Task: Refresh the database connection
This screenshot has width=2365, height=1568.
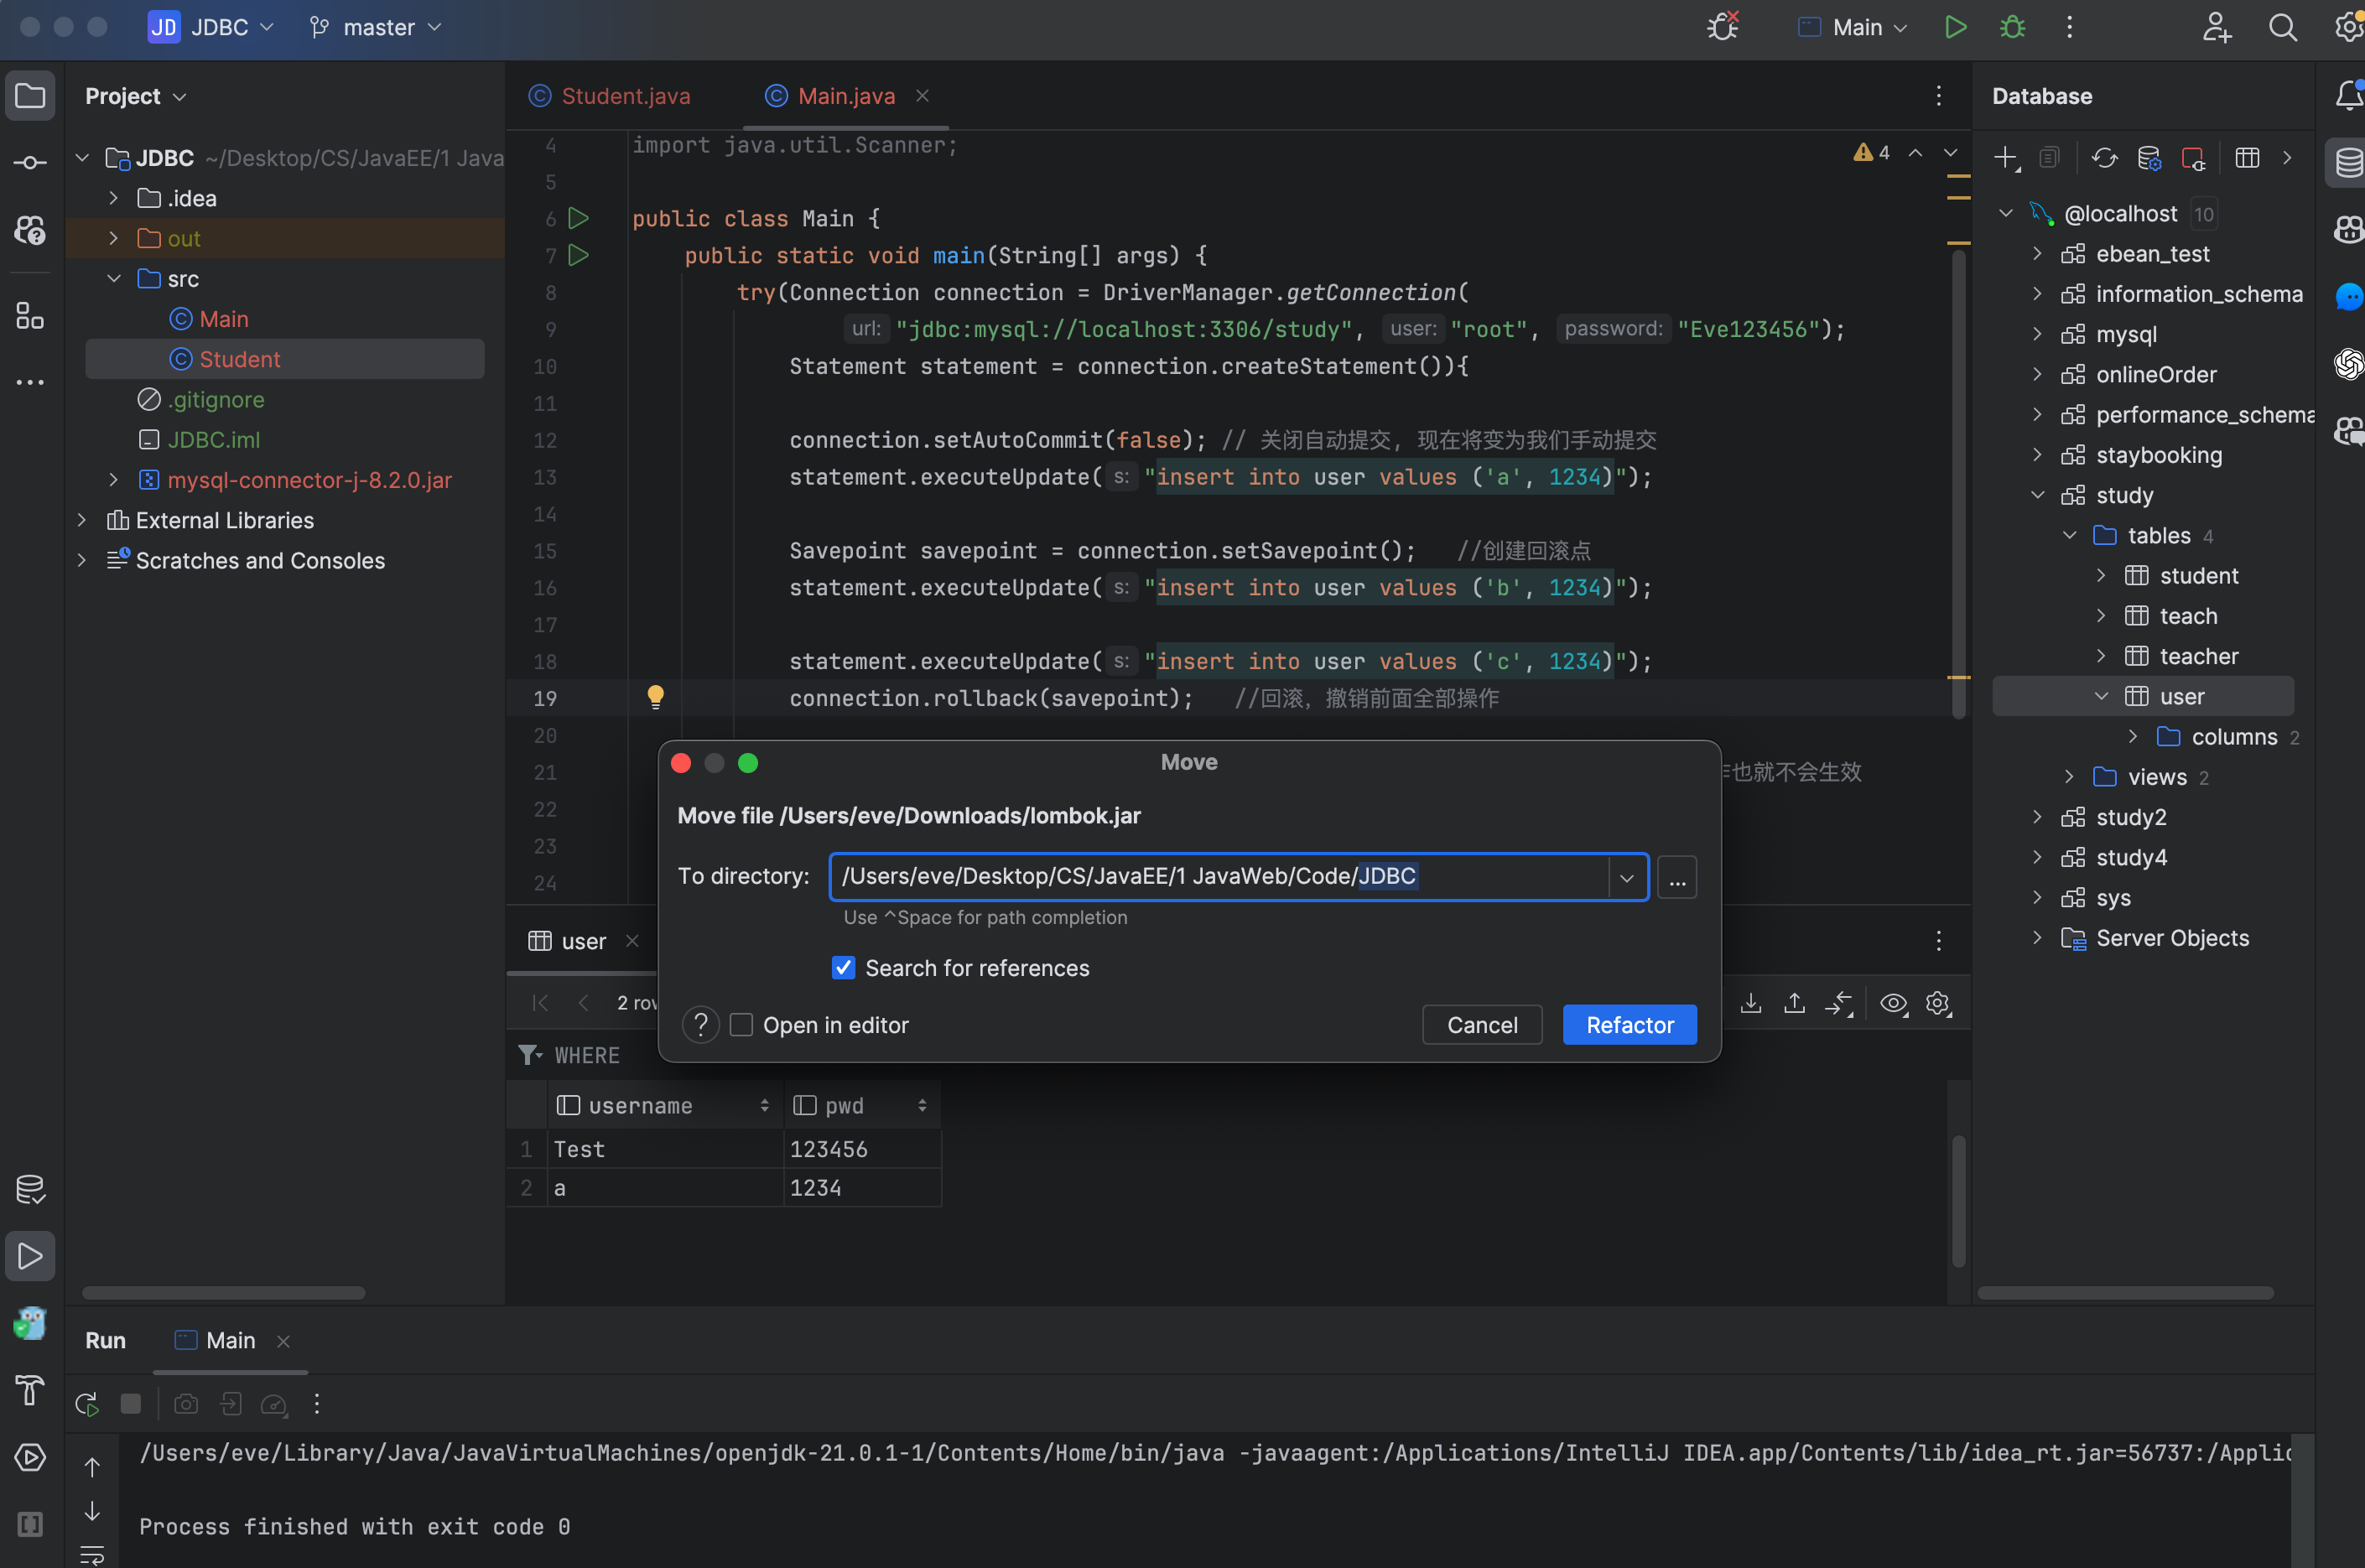Action: click(x=2105, y=158)
